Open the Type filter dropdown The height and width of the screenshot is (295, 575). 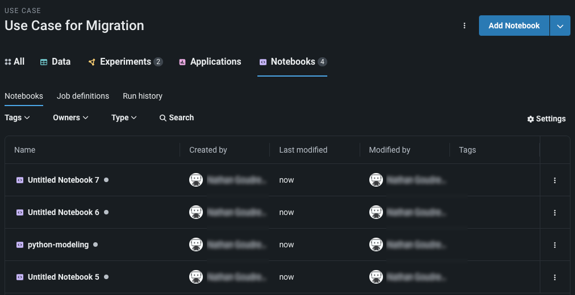[x=124, y=117]
